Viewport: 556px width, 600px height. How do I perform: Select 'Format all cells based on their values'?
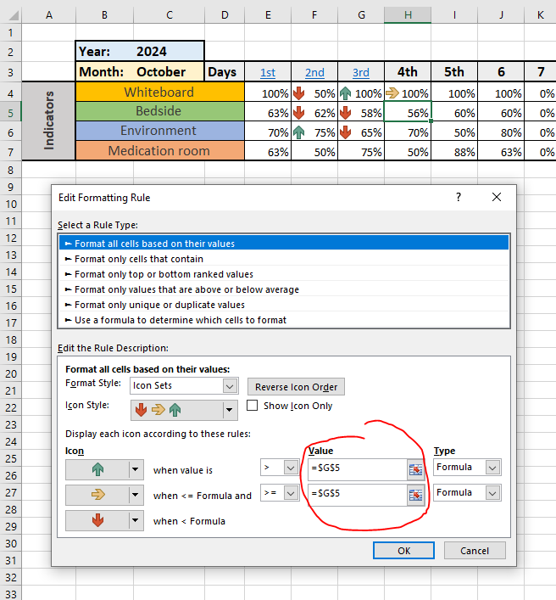tap(284, 244)
